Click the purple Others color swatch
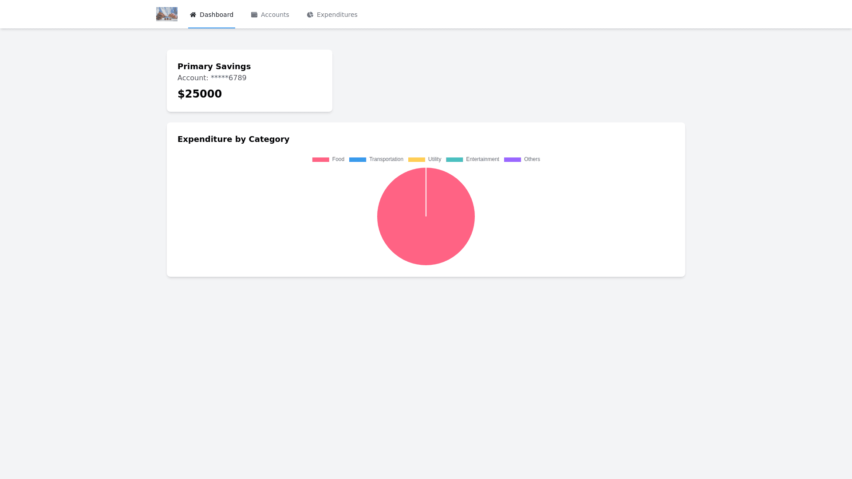 [x=513, y=159]
